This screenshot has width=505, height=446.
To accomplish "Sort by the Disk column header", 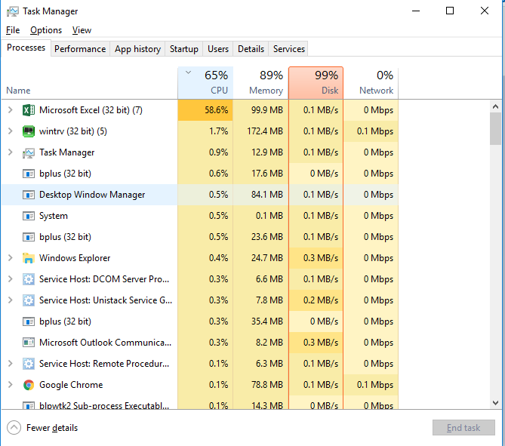I will [x=316, y=83].
